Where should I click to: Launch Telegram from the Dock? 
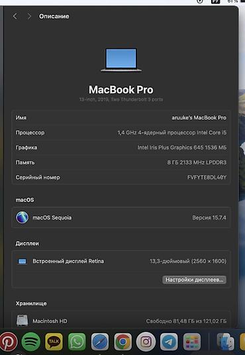tap(169, 341)
